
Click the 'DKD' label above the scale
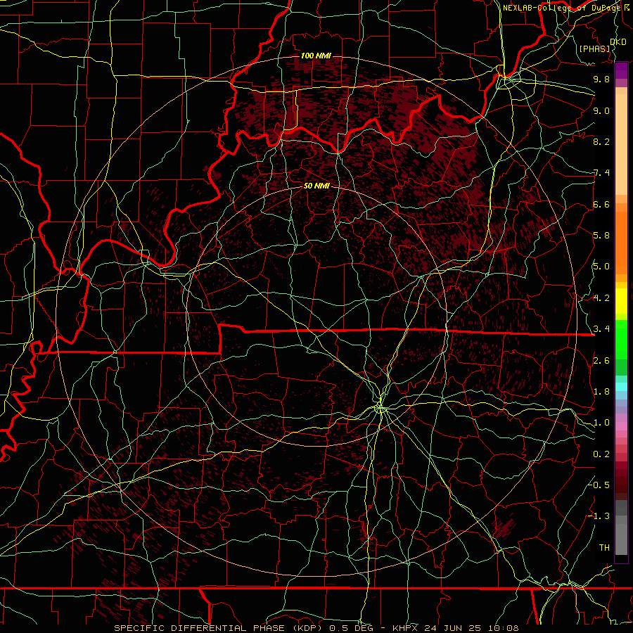pos(618,42)
